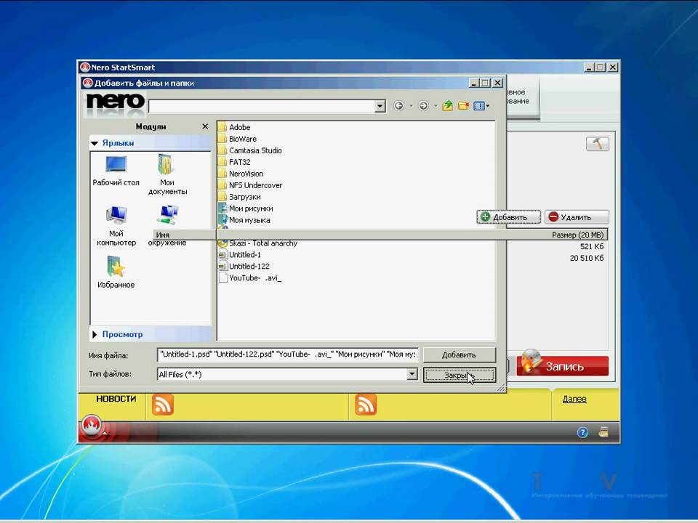Viewport: 698px width, 523px height.
Task: Select the FAT32 folder
Action: tap(234, 162)
